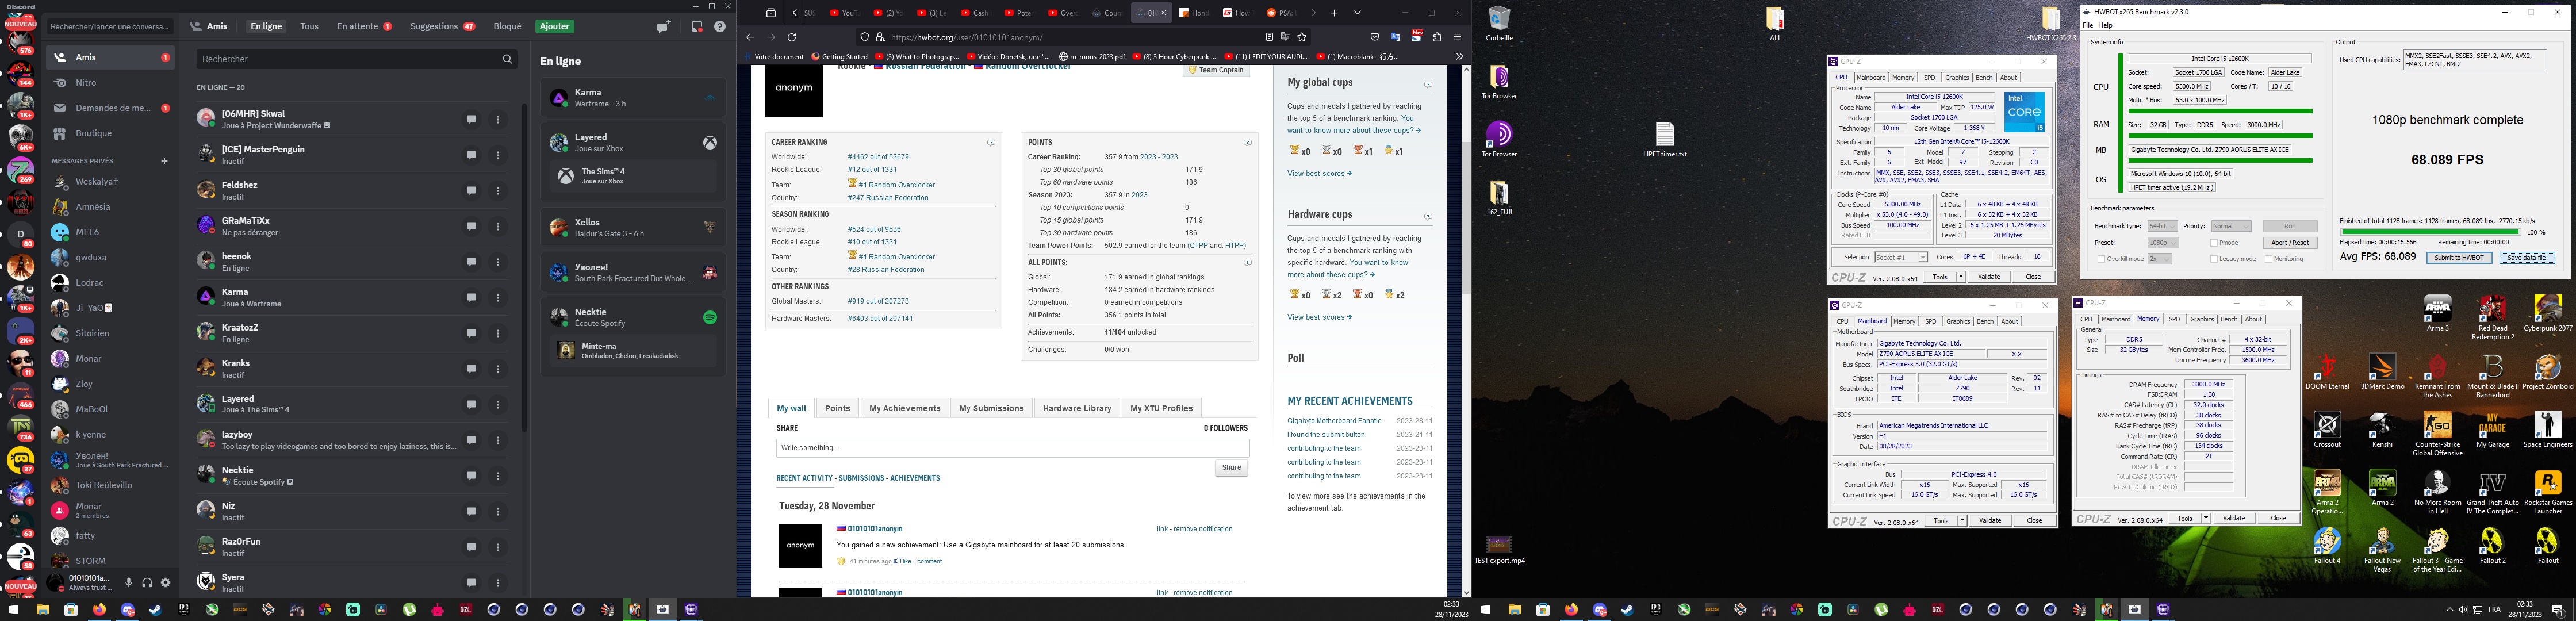
Task: Click Save data file button
Action: [2526, 258]
